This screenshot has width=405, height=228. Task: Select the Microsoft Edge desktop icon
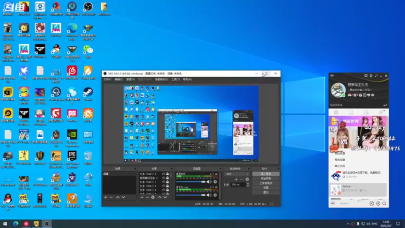(72, 32)
